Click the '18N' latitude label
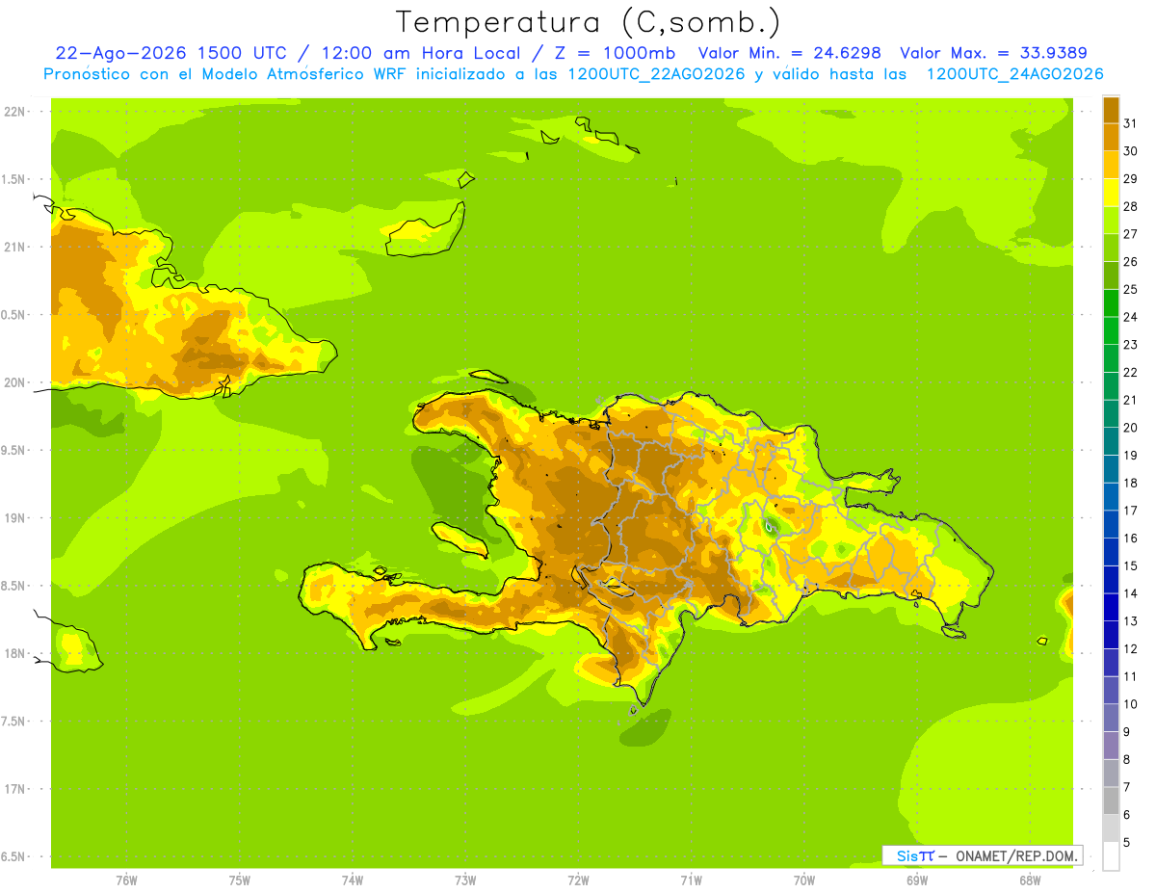 (15, 653)
